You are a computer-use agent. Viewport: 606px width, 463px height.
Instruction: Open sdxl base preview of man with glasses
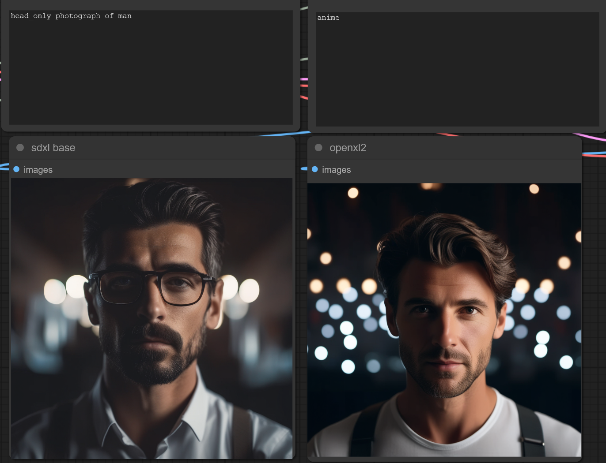click(x=151, y=318)
